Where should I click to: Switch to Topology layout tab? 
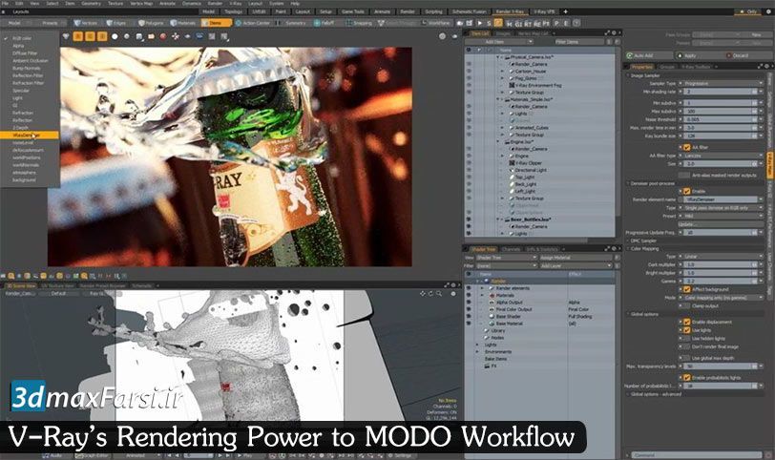pyautogui.click(x=234, y=11)
